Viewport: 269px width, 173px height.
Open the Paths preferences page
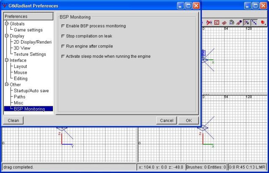20,97
